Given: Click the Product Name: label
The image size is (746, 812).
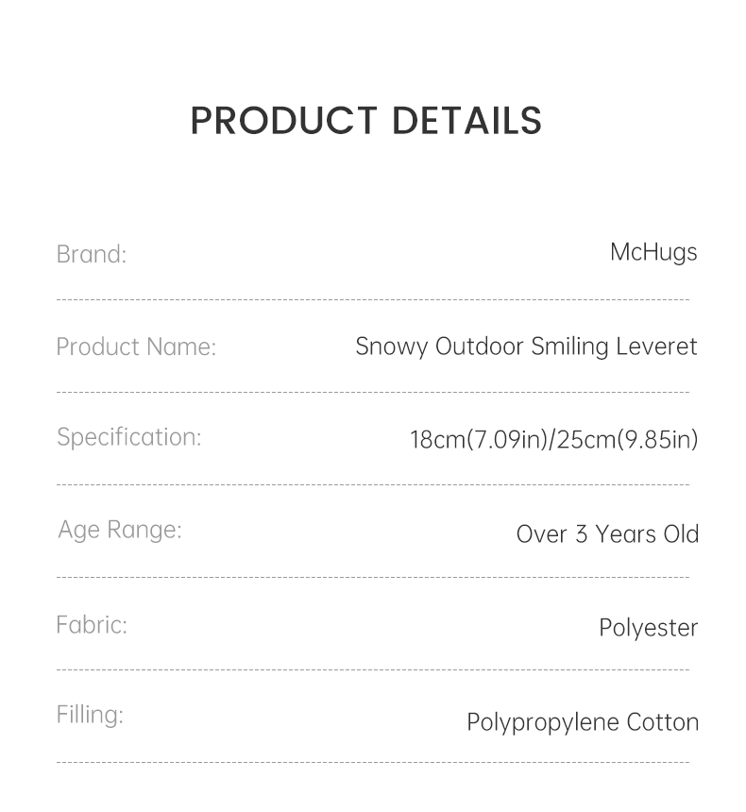Looking at the screenshot, I should pyautogui.click(x=136, y=347).
